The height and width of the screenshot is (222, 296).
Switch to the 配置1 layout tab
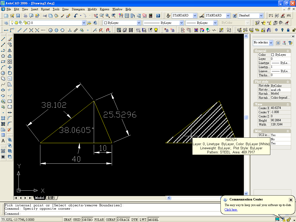(x=52, y=198)
